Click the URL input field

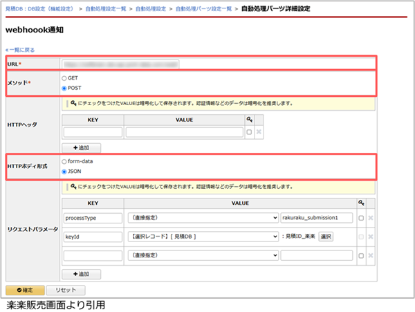(218, 64)
